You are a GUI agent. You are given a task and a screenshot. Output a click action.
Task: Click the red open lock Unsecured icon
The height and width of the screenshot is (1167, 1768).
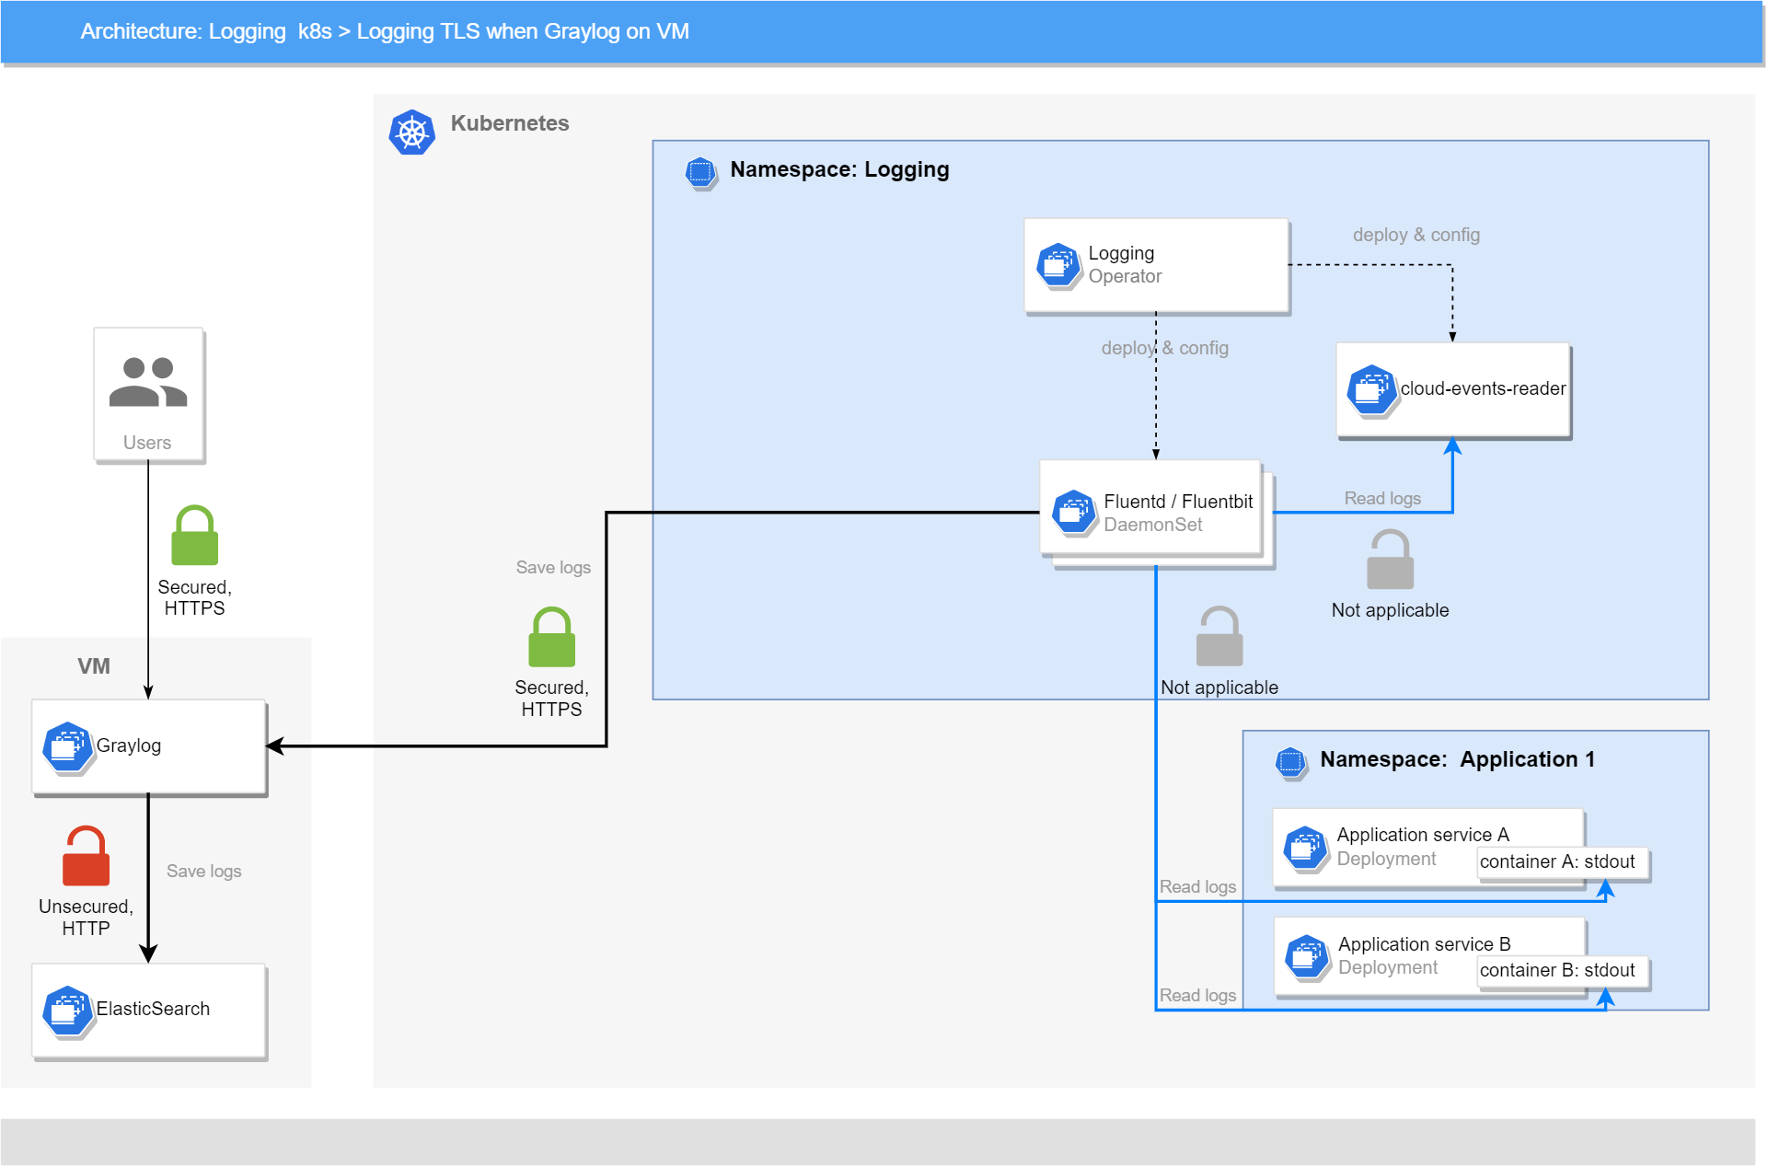pyautogui.click(x=86, y=856)
